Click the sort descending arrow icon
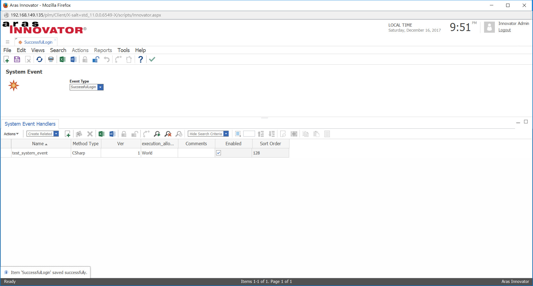This screenshot has height=286, width=533. [x=272, y=134]
